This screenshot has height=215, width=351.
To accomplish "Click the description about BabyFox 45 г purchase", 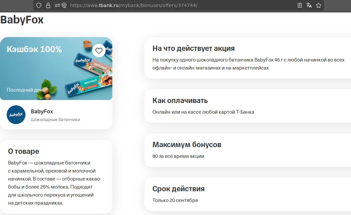I will (248, 64).
